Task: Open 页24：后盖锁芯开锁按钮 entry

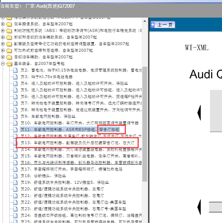Action: click(x=81, y=215)
